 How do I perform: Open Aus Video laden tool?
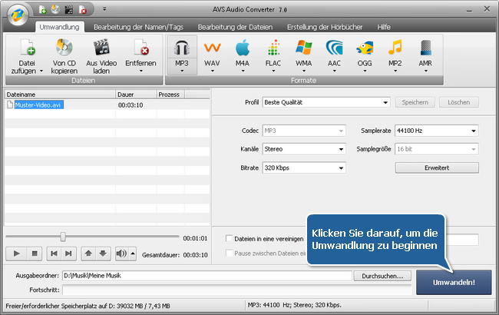pyautogui.click(x=102, y=49)
